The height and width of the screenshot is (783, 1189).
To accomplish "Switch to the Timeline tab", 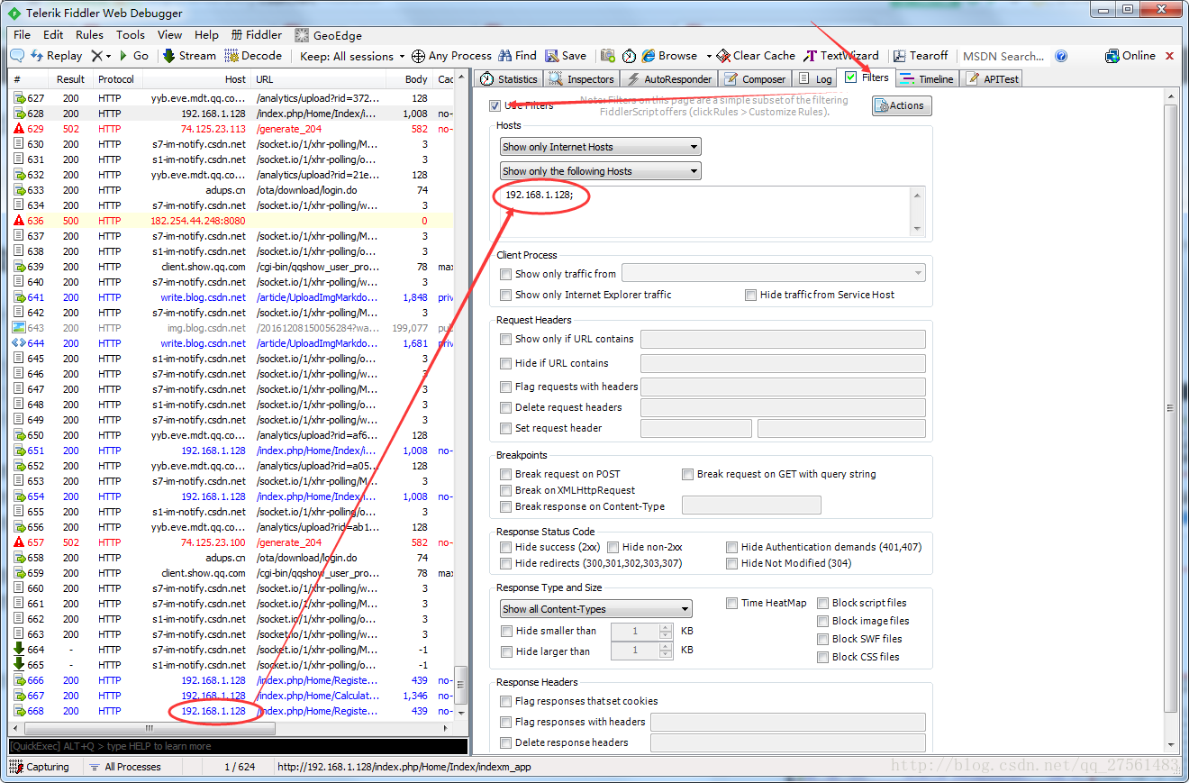I will 928,79.
